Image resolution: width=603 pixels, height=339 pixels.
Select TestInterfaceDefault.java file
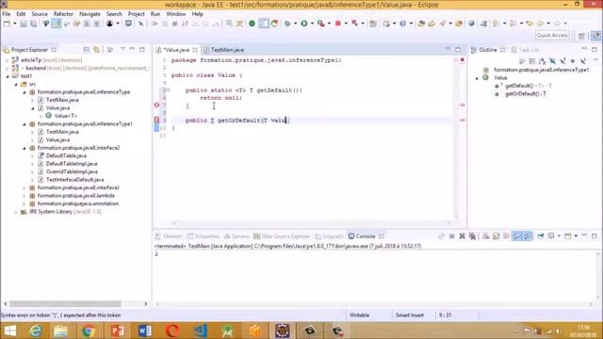(74, 180)
